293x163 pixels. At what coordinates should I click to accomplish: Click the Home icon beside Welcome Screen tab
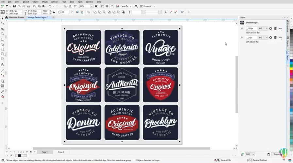pos(6,17)
